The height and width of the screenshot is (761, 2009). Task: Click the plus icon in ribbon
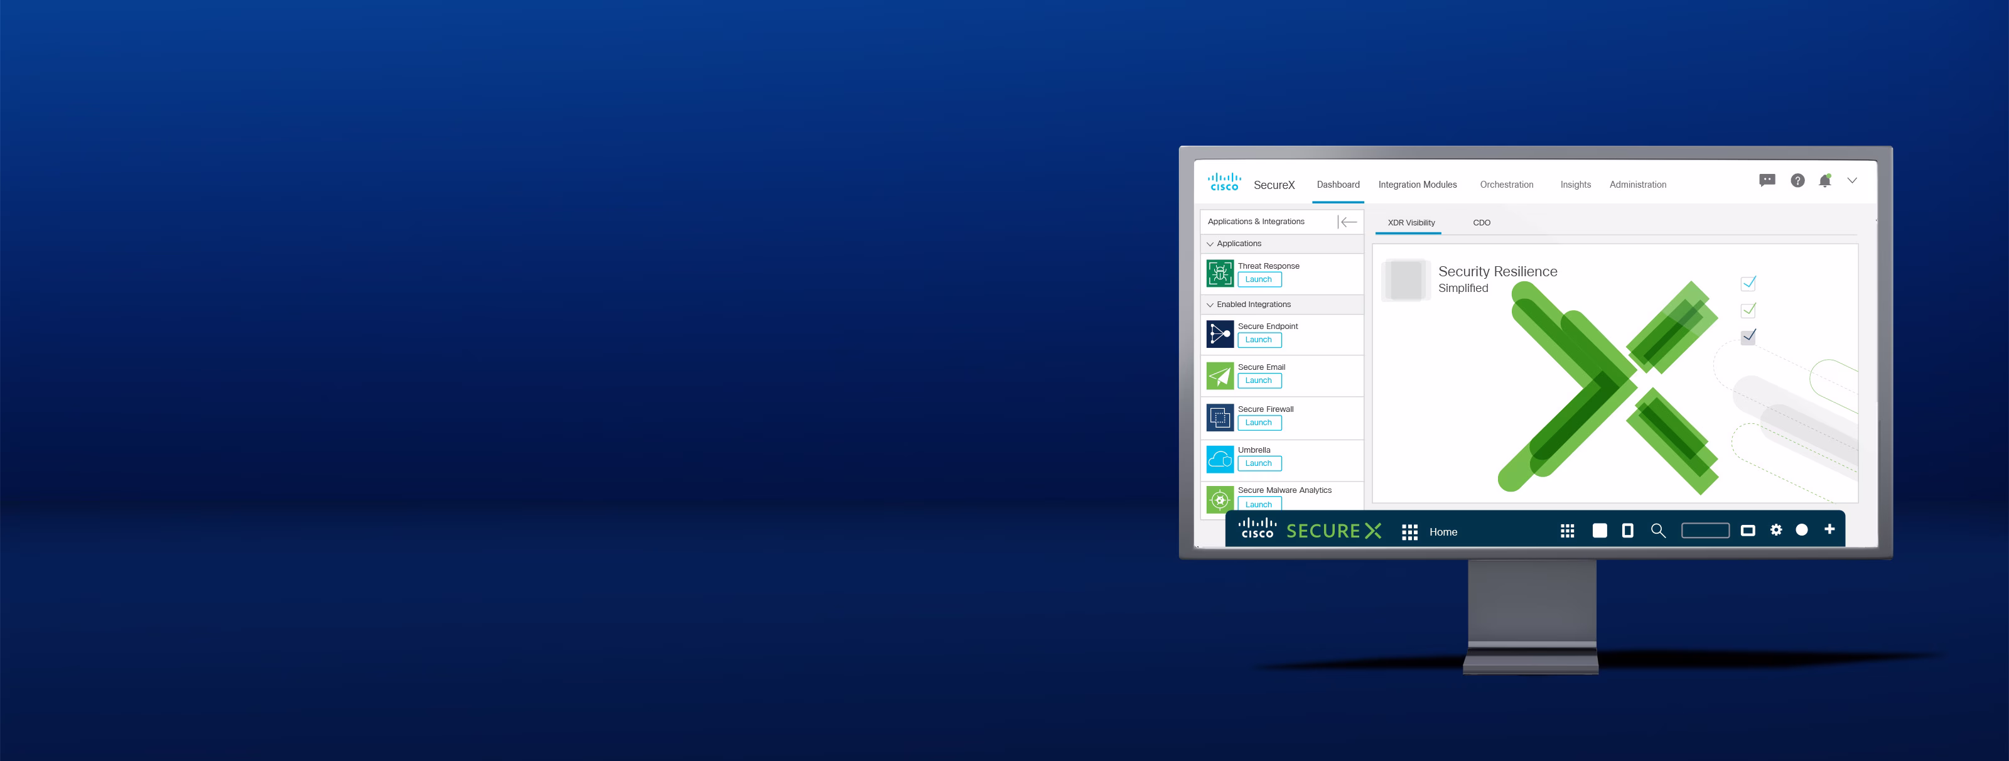pos(1829,529)
